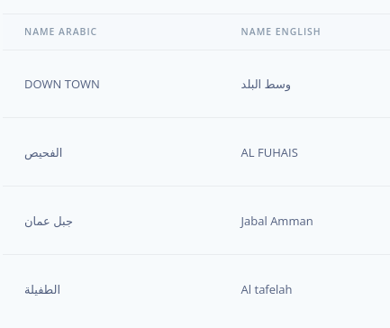
Task: Click empty space right of الطفيلة text
Action: [147, 290]
